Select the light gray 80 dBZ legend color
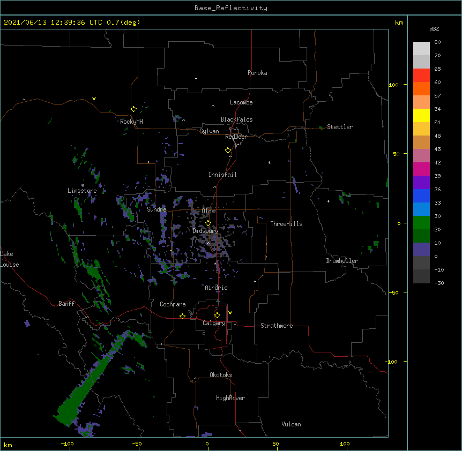The height and width of the screenshot is (451, 462). 421,49
